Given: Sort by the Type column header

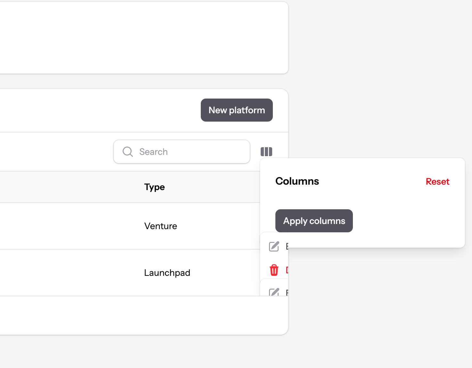Looking at the screenshot, I should click(154, 187).
